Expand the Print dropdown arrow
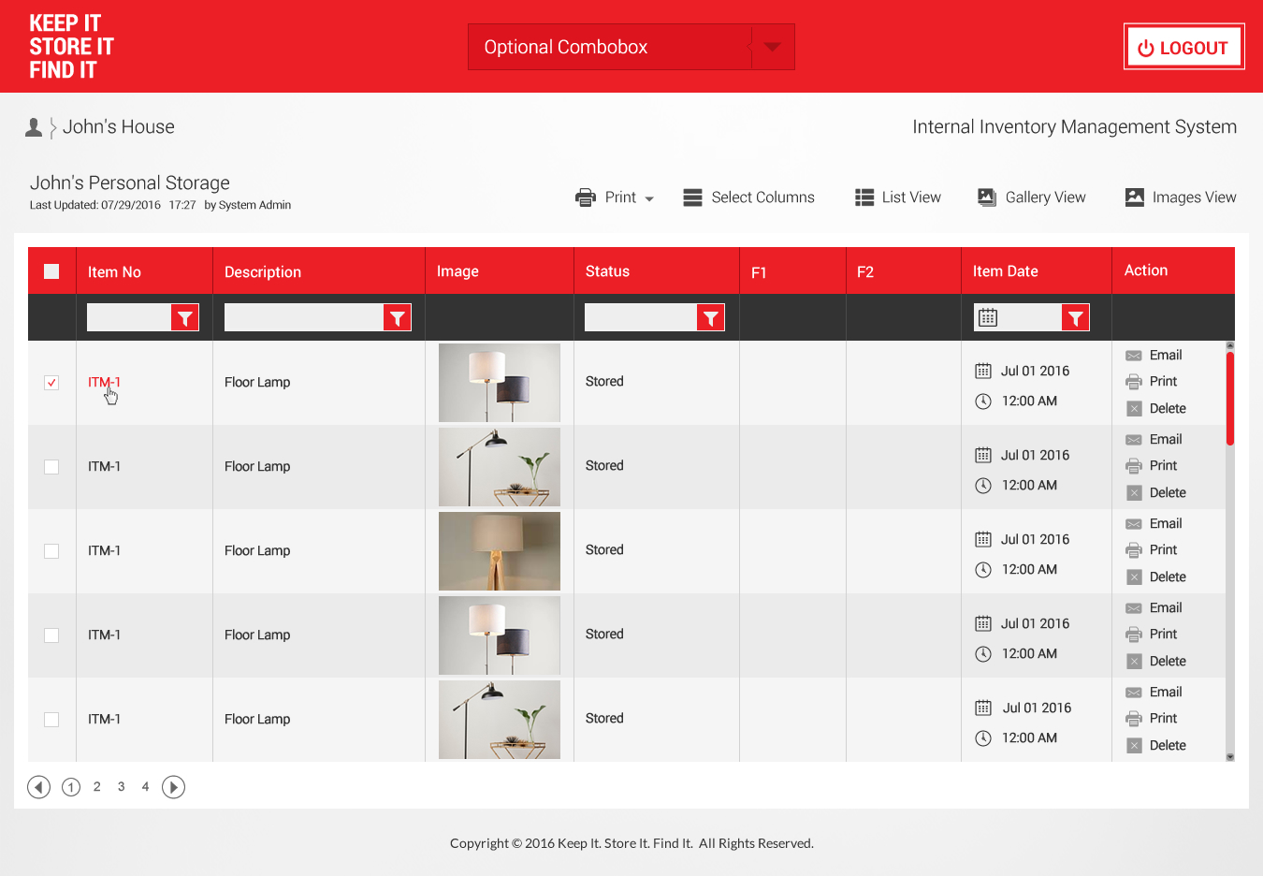This screenshot has height=876, width=1263. click(648, 198)
